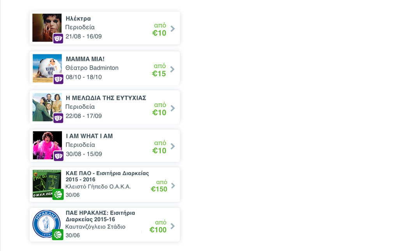The height and width of the screenshot is (251, 396).
Task: Click chevron on ΠΑΕ ΗΡΑΚΛΗΣ listing
Action: coord(173,226)
